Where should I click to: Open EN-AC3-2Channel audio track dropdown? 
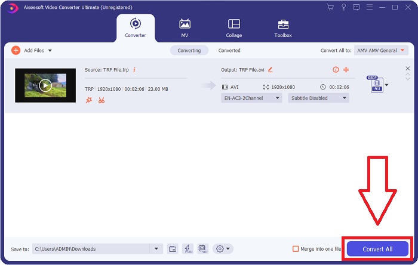(x=251, y=98)
